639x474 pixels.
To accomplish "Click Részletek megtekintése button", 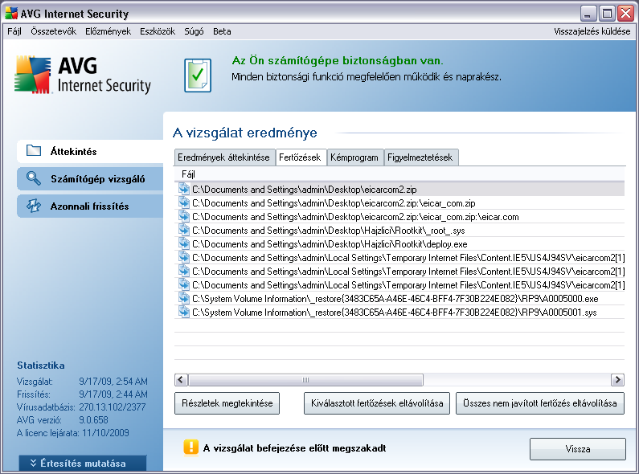I will tap(227, 403).
